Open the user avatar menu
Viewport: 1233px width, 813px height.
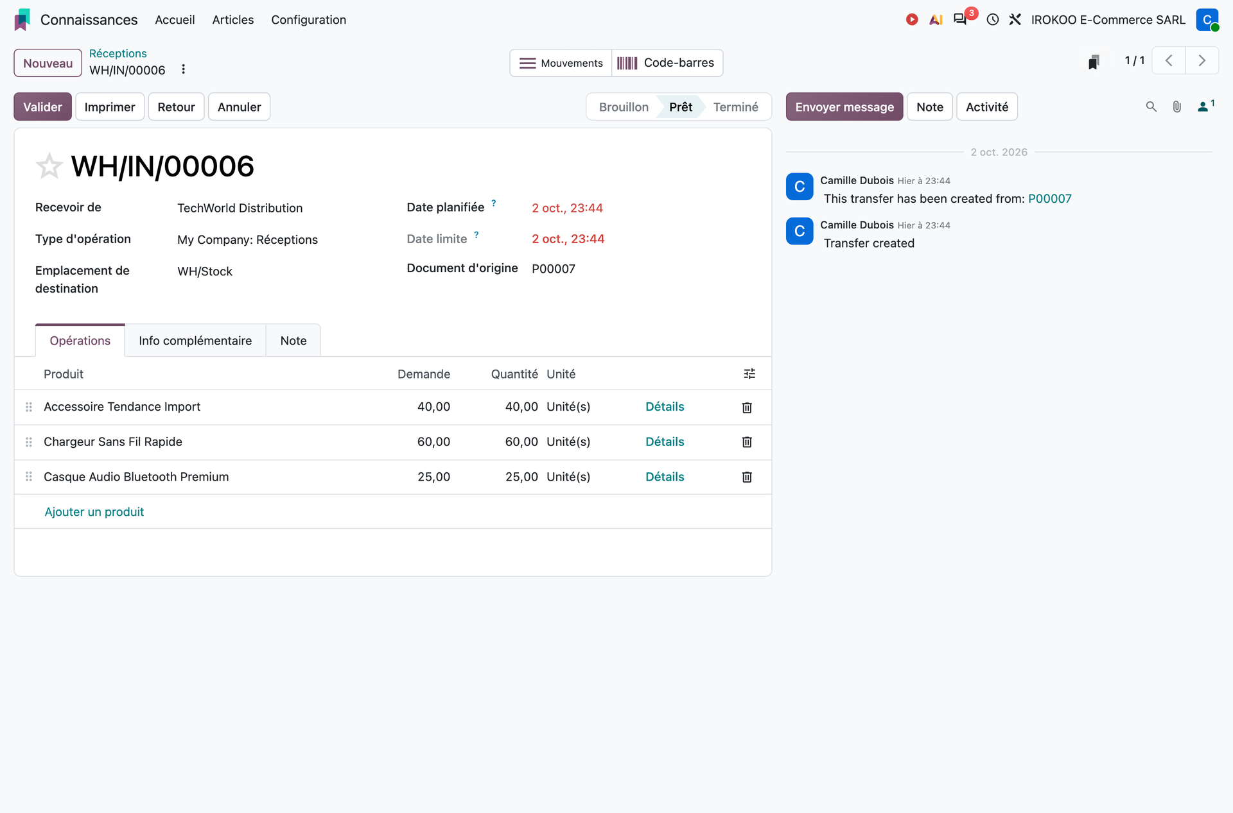pyautogui.click(x=1207, y=20)
